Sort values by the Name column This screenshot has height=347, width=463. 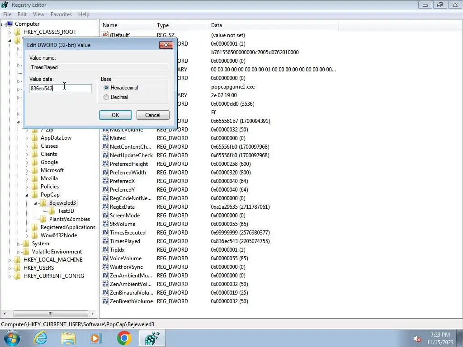(x=127, y=25)
